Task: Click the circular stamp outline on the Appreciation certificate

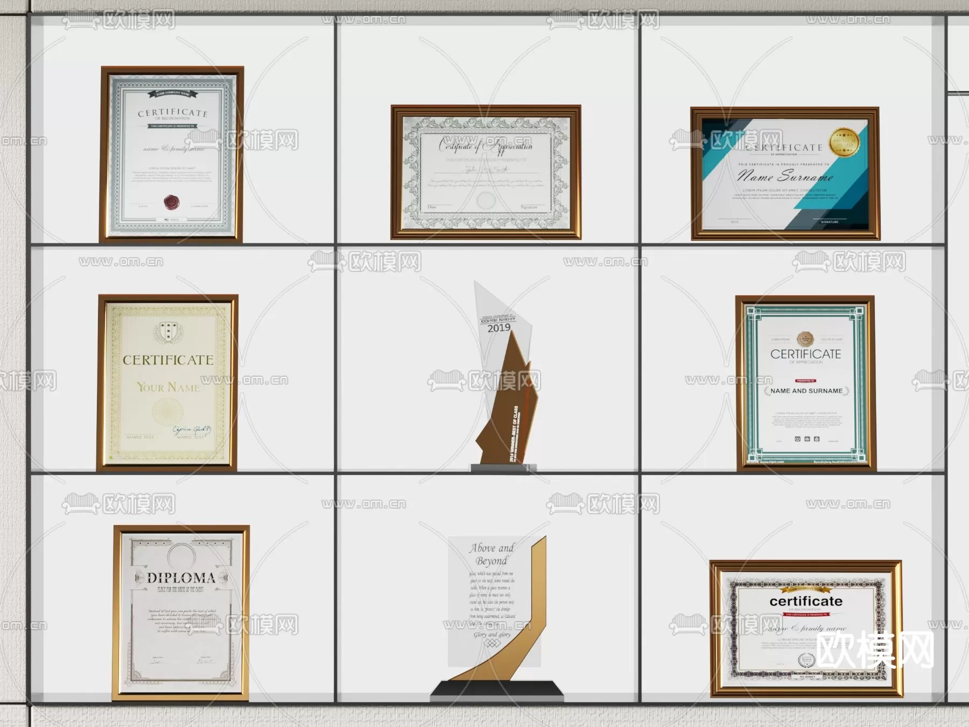Action: [486, 200]
